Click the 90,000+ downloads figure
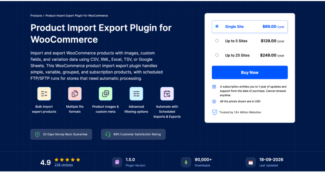Image resolution: width=325 pixels, height=172 pixels. pyautogui.click(x=203, y=160)
